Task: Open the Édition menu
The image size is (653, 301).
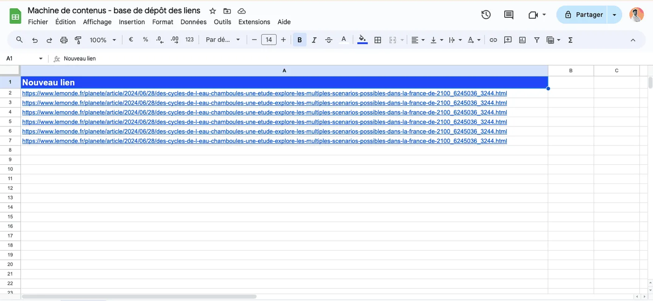Action: (x=65, y=22)
